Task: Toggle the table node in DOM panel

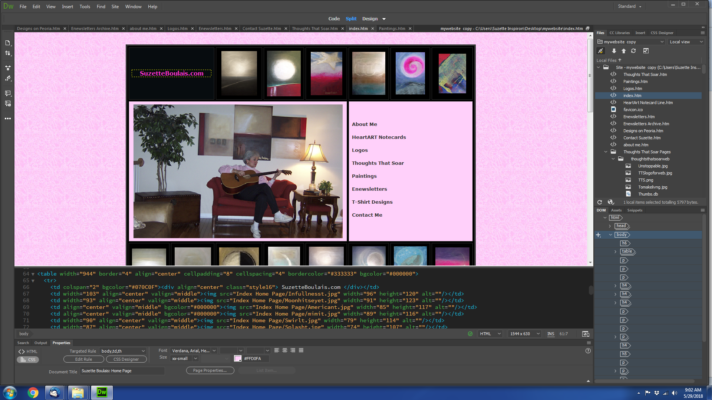Action: click(x=616, y=251)
